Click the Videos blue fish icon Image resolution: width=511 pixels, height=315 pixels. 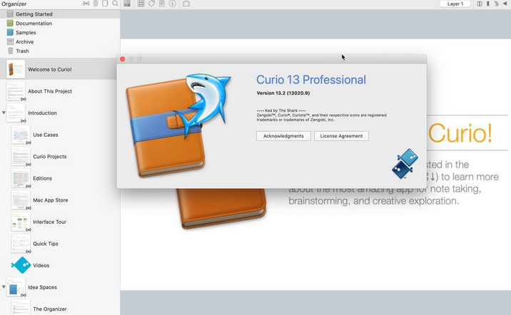pos(21,265)
